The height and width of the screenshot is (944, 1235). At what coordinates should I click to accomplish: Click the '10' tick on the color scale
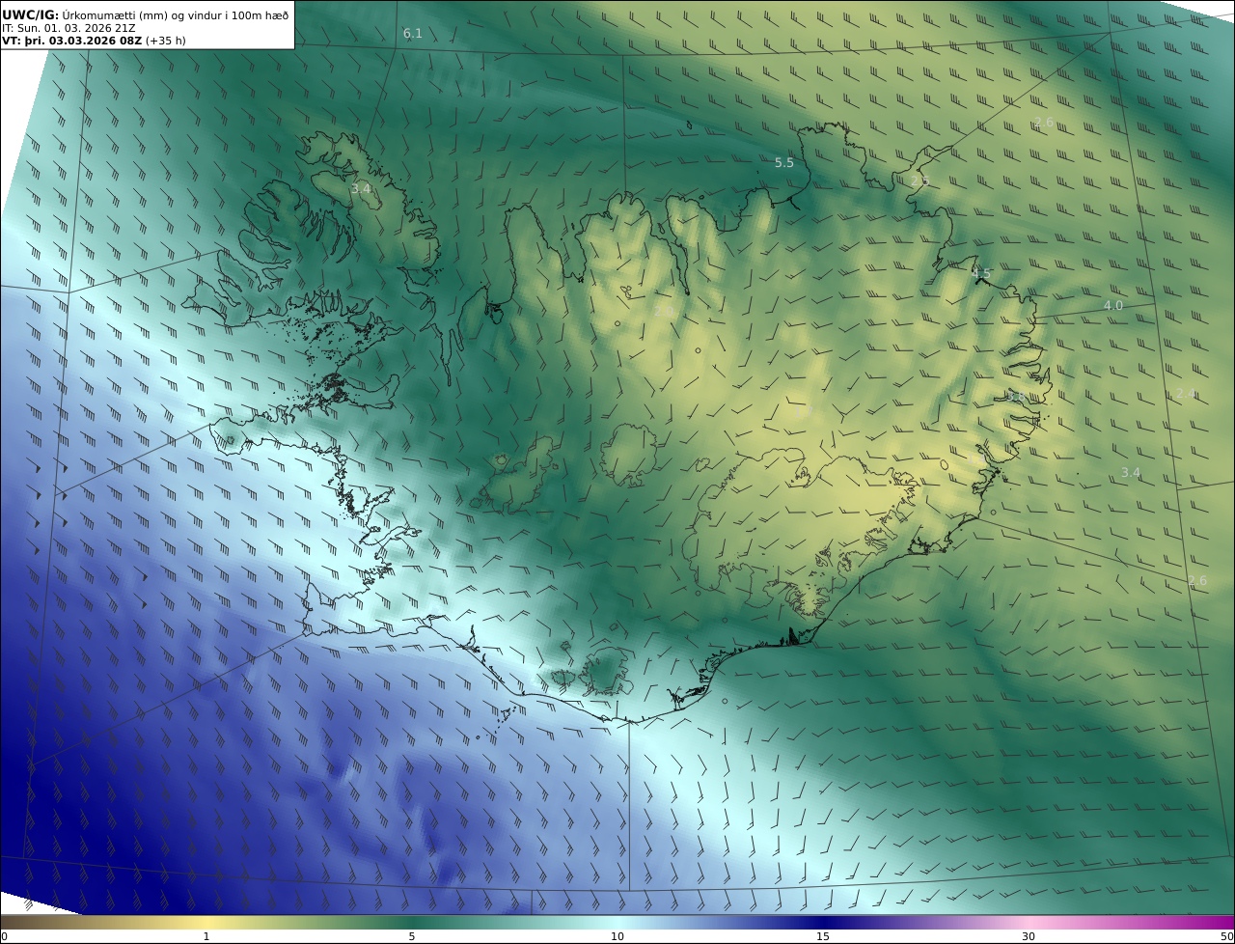[617, 936]
